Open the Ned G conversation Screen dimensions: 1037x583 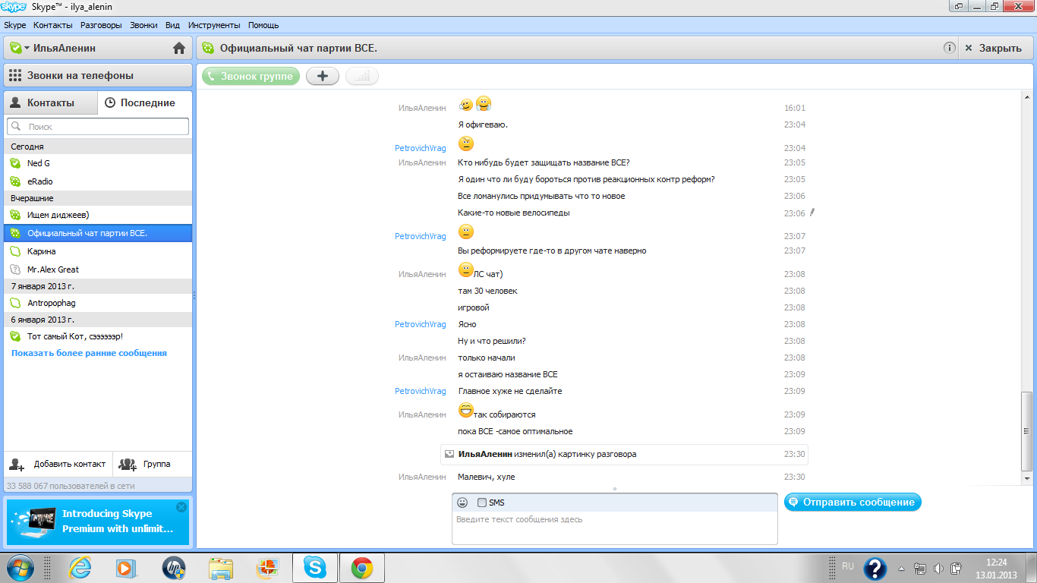98,163
